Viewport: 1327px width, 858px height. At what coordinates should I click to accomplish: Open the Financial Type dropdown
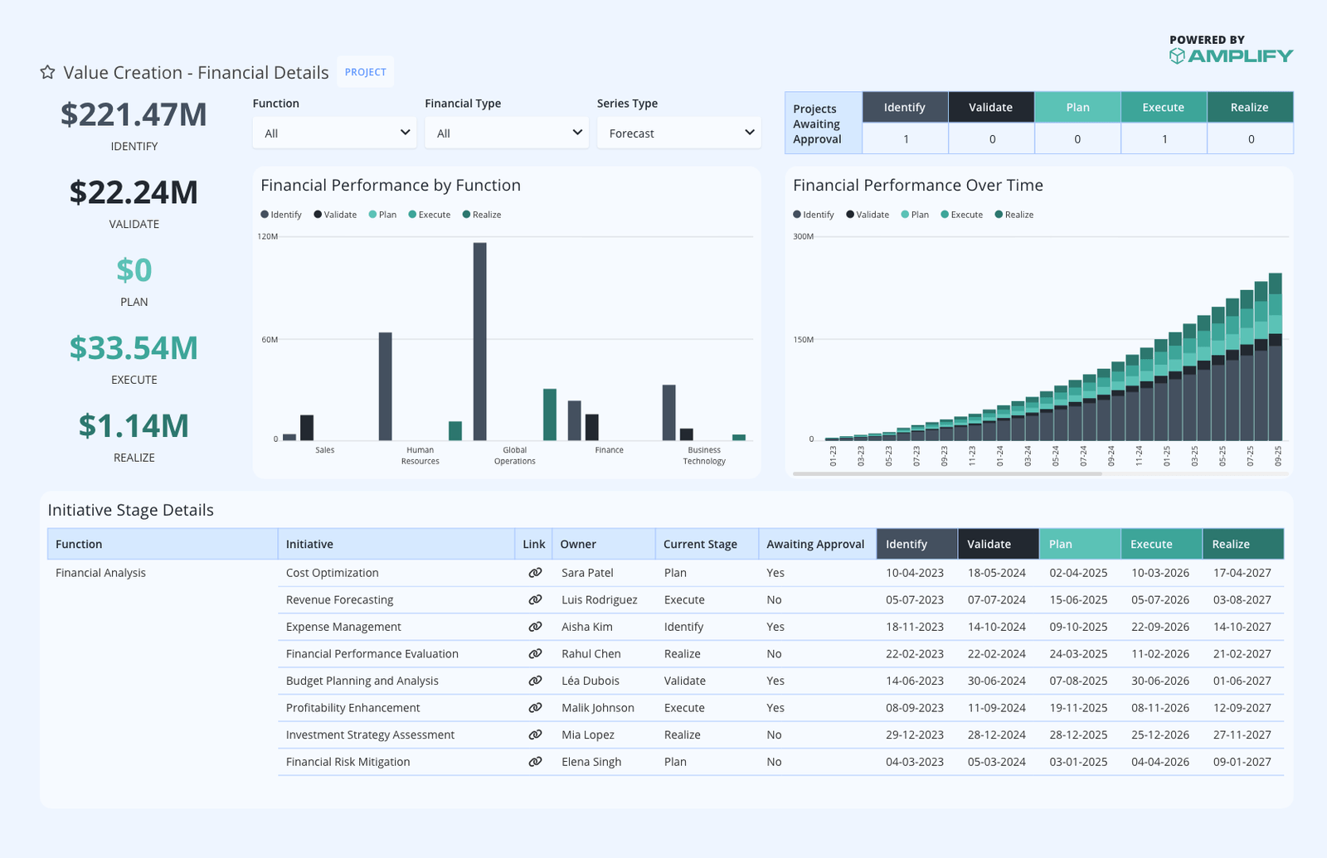coord(506,133)
